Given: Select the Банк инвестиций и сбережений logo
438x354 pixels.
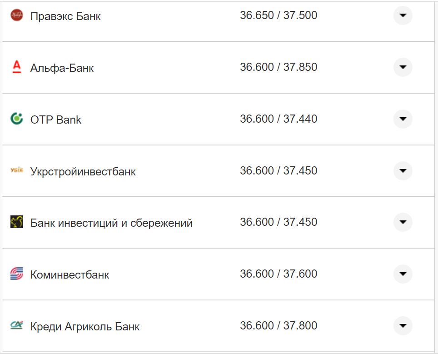Looking at the screenshot, I should 16,221.
